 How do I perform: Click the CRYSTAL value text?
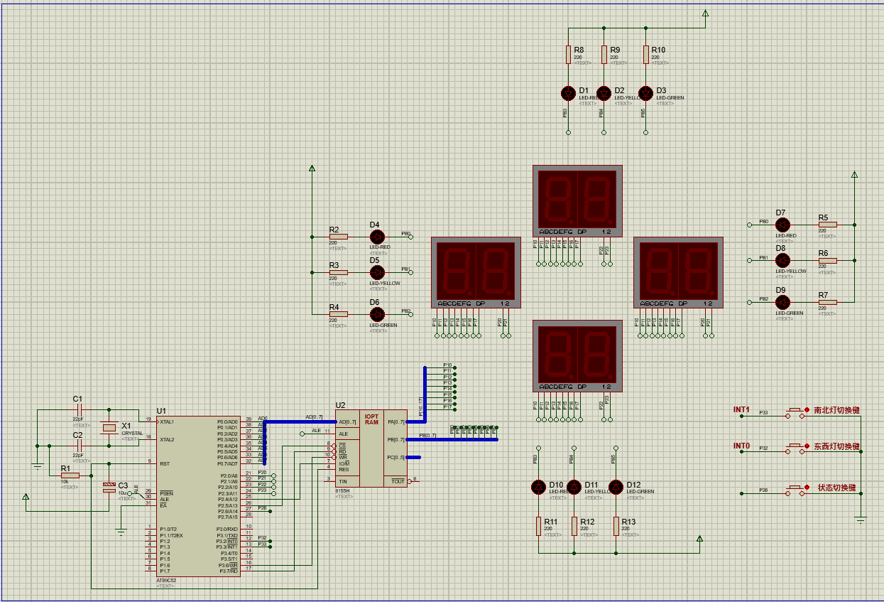[x=132, y=433]
